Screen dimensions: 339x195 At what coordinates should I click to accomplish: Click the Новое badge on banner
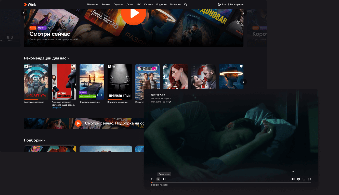coord(33,28)
